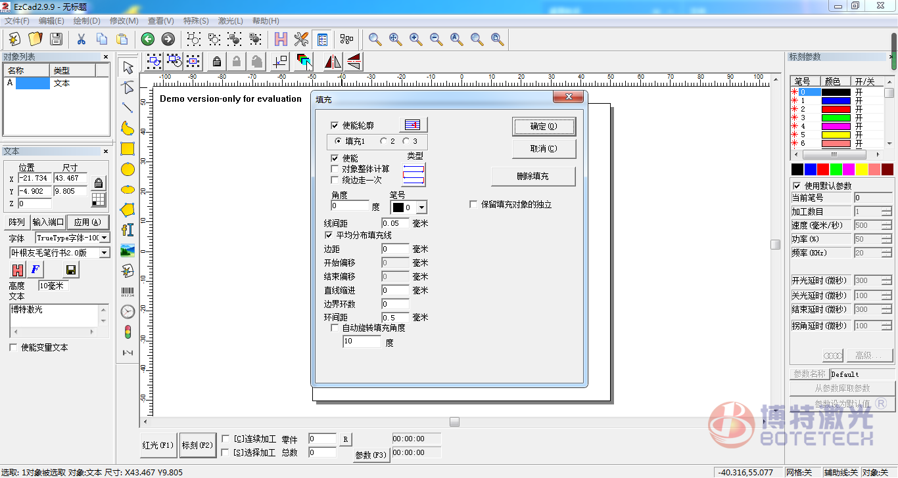Select the Rectangle drawing tool
Screen dimensions: 898x478
(128, 148)
